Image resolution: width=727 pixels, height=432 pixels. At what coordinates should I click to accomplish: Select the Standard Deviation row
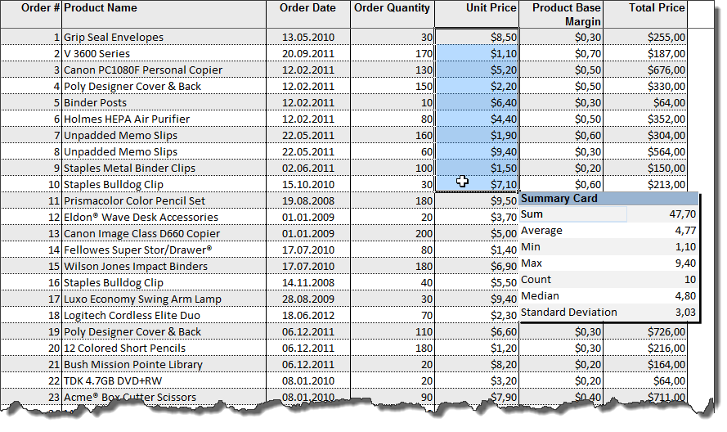click(x=608, y=313)
